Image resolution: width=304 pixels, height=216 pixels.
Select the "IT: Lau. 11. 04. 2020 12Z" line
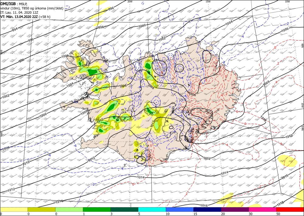19,12
